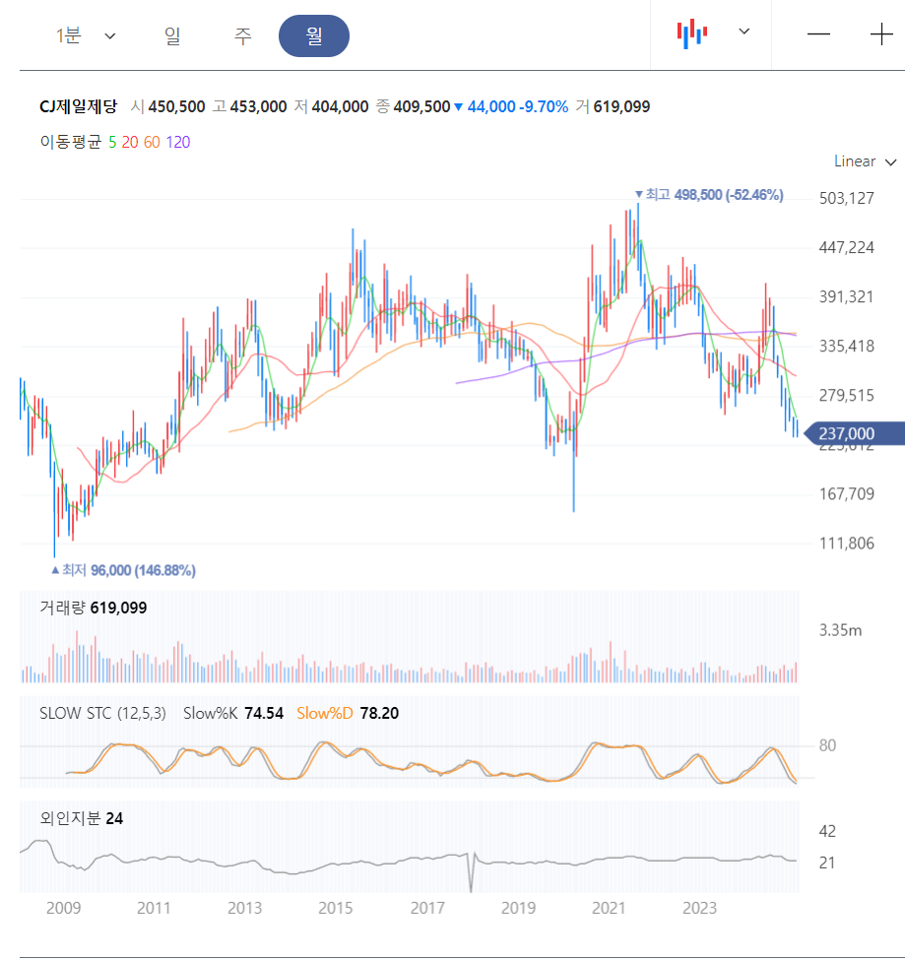Viewport: 905px width, 960px height.
Task: Click the 최고 498,500 high price marker
Action: 709,195
